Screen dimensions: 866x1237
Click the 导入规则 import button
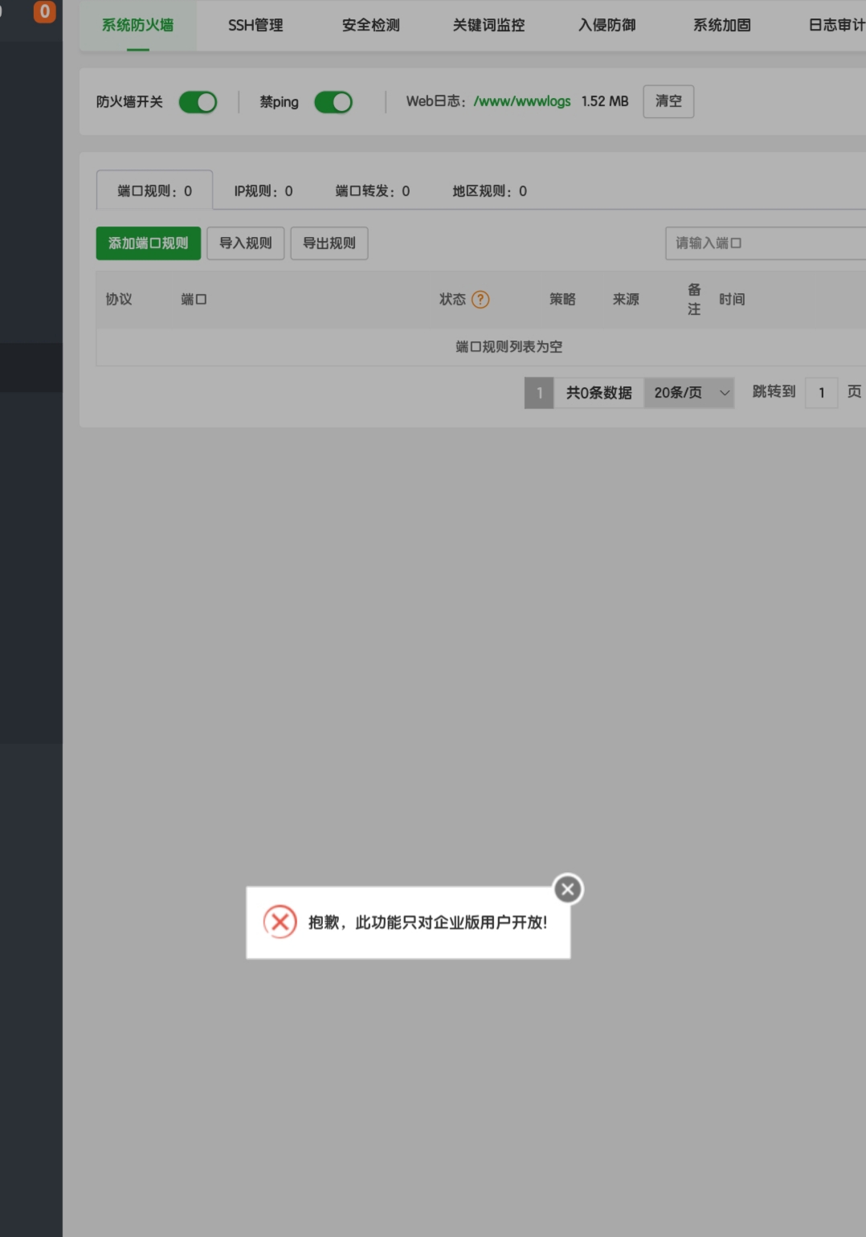[245, 243]
